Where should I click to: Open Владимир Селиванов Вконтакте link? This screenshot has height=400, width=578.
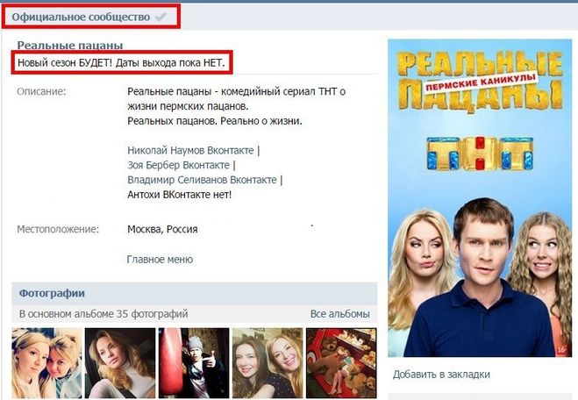pos(202,180)
